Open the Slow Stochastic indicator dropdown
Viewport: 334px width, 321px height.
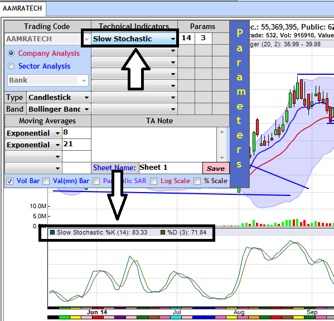[134, 39]
